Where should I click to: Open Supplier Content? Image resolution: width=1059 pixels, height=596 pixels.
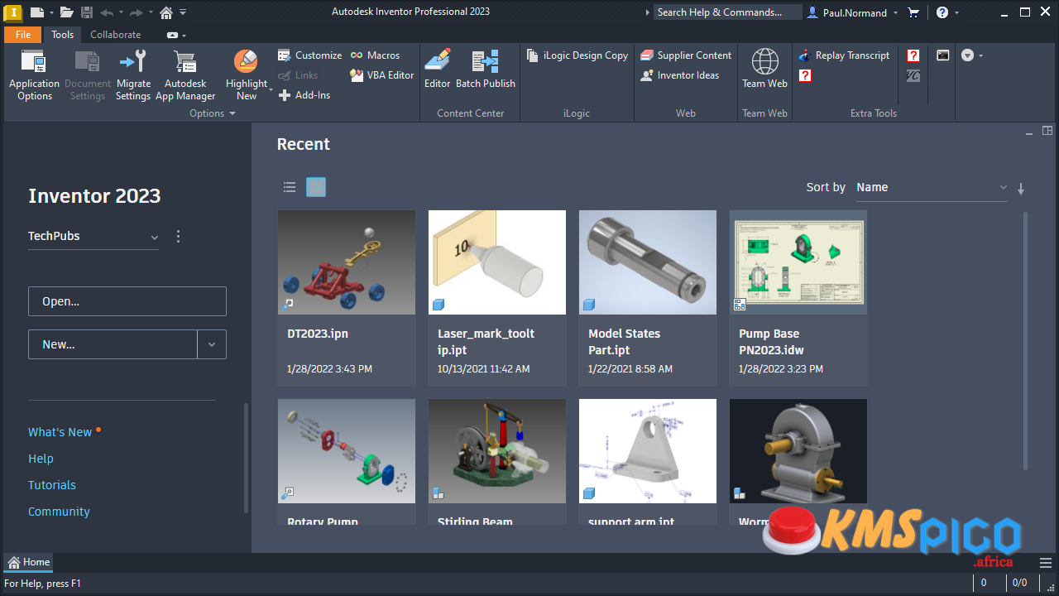(x=686, y=55)
